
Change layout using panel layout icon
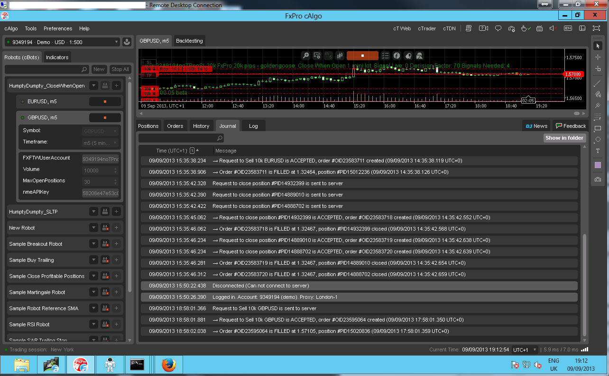(x=582, y=28)
